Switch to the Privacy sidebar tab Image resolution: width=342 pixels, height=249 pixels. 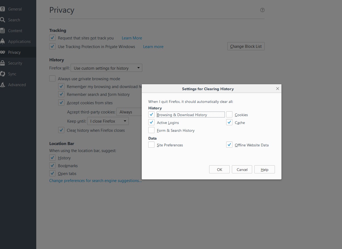(x=14, y=52)
